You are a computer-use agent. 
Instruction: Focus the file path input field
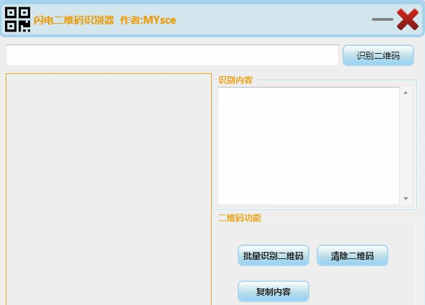(x=172, y=55)
